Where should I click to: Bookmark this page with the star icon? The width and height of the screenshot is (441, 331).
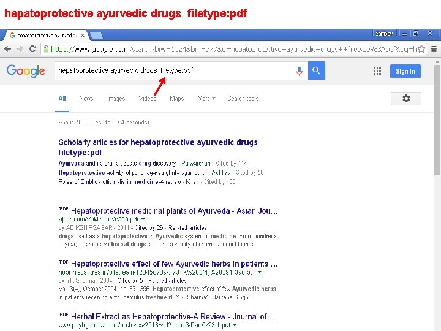(421, 49)
